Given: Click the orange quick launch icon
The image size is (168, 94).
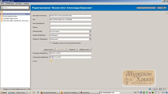Looking at the screenshot, I should [34, 92].
